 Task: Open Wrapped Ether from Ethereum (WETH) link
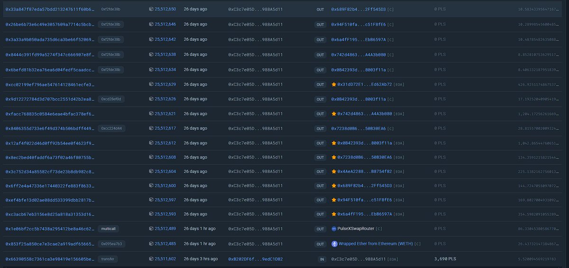click(x=376, y=244)
